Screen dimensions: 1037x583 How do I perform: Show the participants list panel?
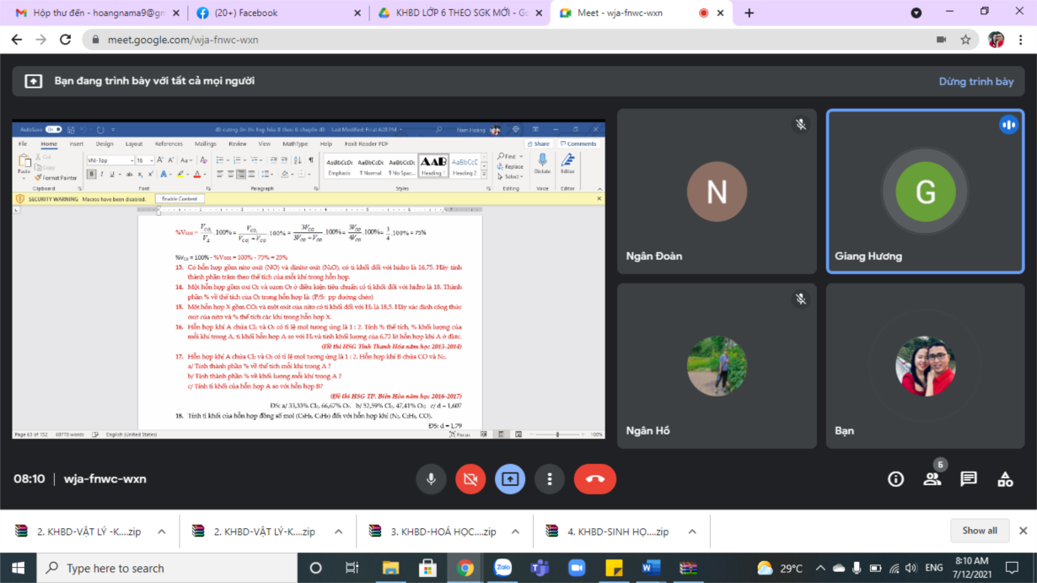click(932, 479)
